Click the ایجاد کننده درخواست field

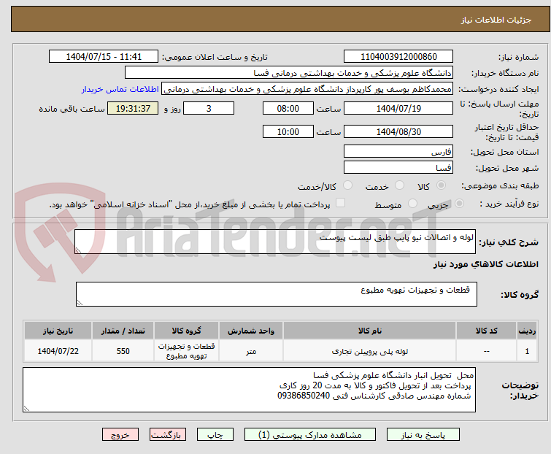(307, 89)
